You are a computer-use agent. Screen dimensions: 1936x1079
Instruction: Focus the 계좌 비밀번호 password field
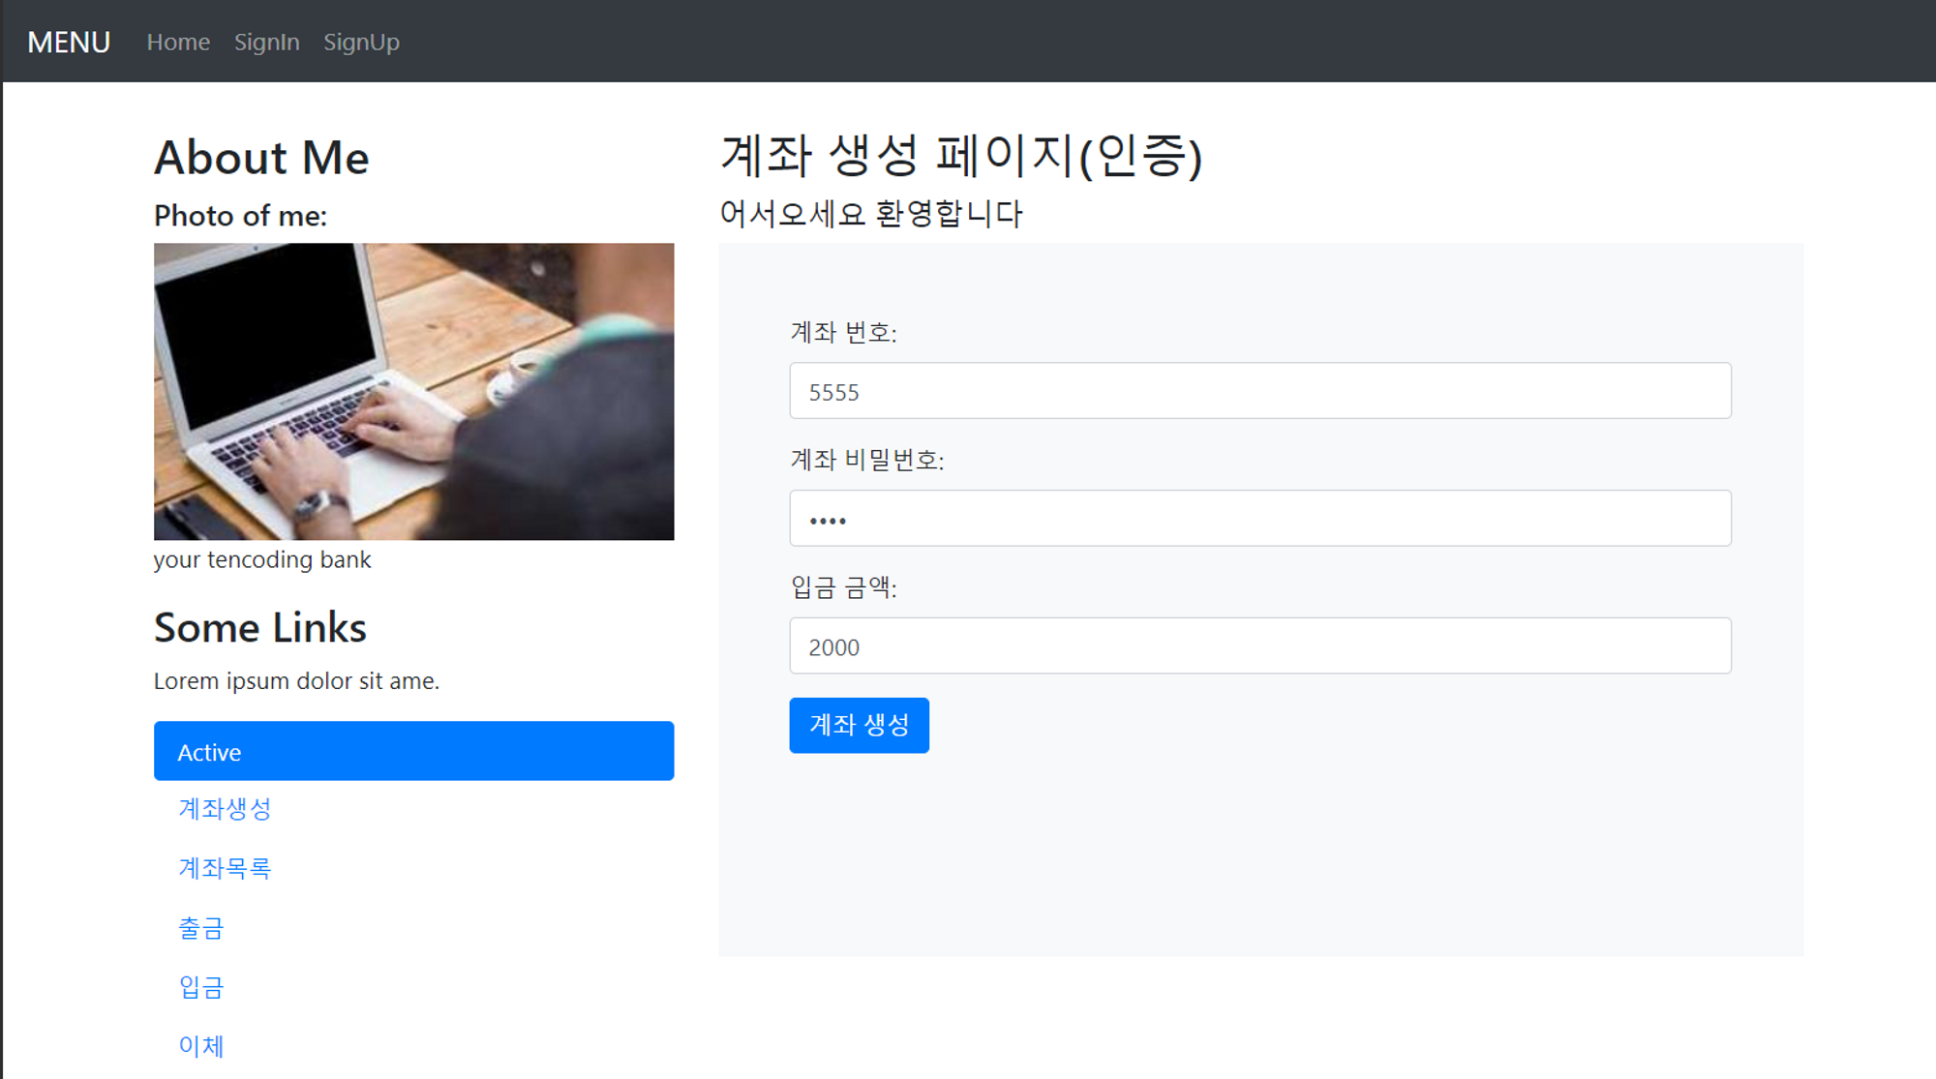coord(1260,519)
